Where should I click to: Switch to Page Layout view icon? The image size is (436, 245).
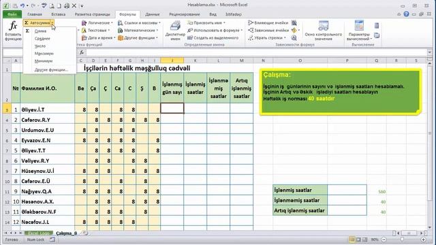pyautogui.click(x=358, y=239)
